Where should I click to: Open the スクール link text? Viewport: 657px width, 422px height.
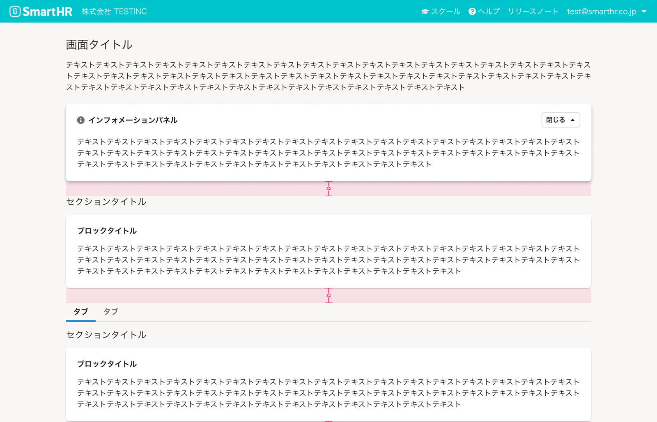pos(446,11)
